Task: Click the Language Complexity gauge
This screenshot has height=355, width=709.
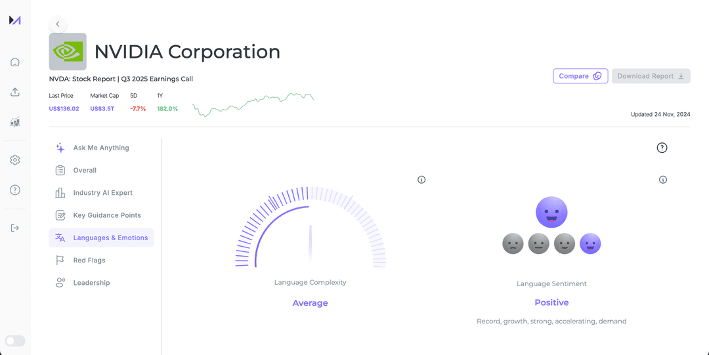Action: 310,230
